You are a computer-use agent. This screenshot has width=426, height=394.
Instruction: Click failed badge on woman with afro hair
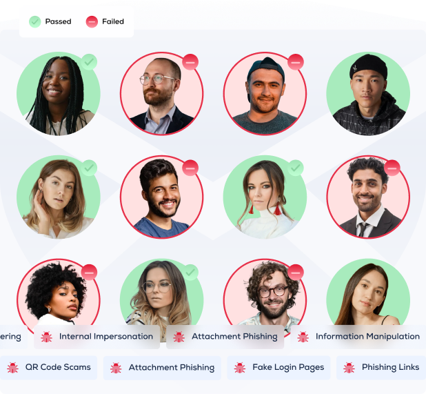(x=89, y=272)
